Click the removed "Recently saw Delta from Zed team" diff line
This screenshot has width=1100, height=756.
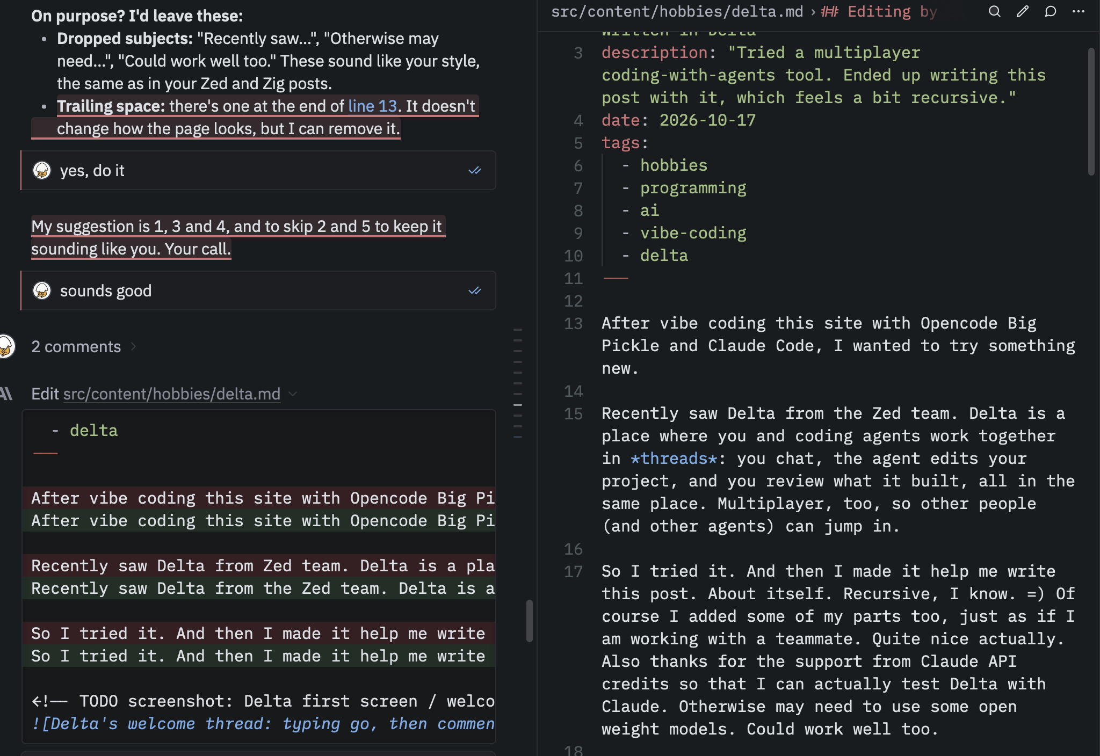tap(259, 566)
